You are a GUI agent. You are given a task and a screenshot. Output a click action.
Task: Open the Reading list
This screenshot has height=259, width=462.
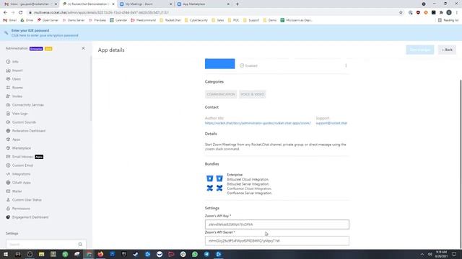tap(448, 20)
